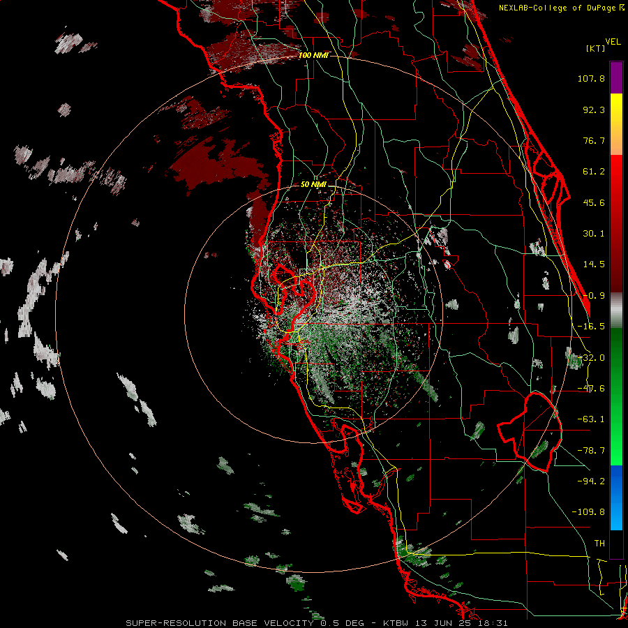Viewport: 628px width, 628px height.
Task: Click the "KTBW 13 JUN 25 18:31" timestamp text
Action: click(x=445, y=623)
